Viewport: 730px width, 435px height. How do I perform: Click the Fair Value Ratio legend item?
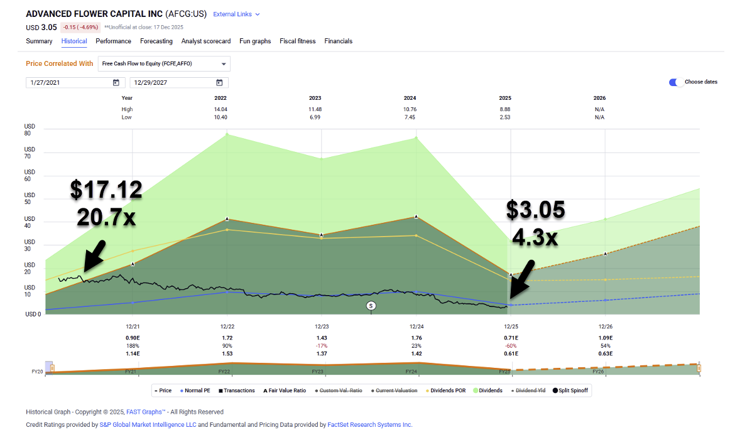[281, 390]
